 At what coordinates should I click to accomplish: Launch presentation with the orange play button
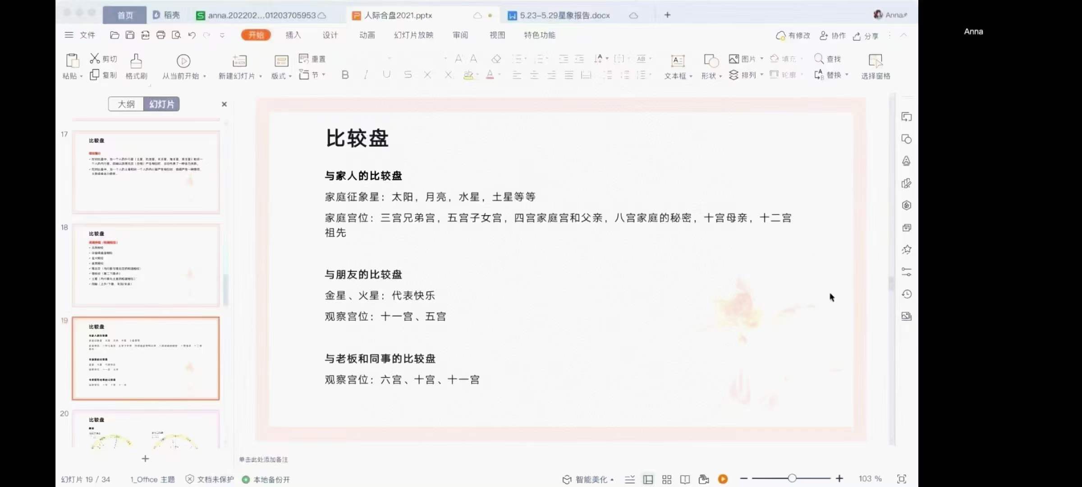pyautogui.click(x=723, y=479)
